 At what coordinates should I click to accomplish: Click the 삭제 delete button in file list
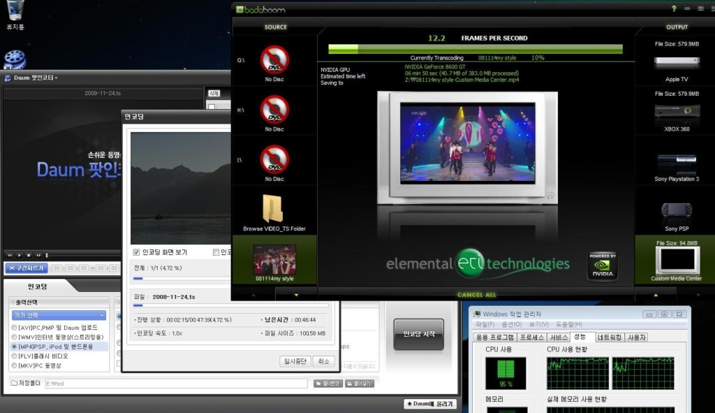click(214, 93)
